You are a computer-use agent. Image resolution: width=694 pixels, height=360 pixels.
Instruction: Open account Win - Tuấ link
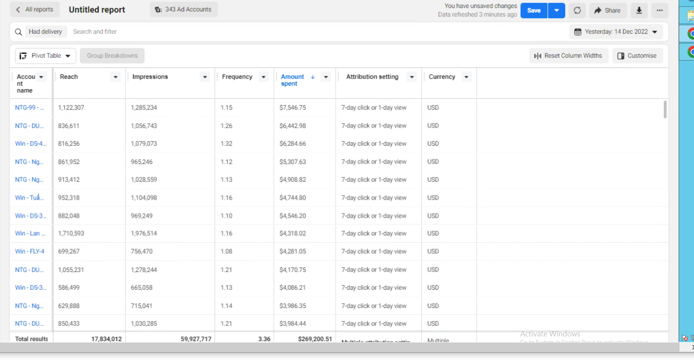(x=29, y=197)
